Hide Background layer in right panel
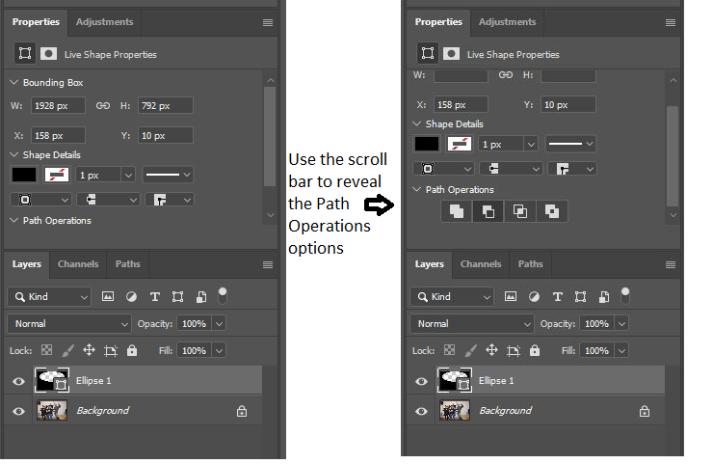The height and width of the screenshot is (464, 713). point(421,411)
